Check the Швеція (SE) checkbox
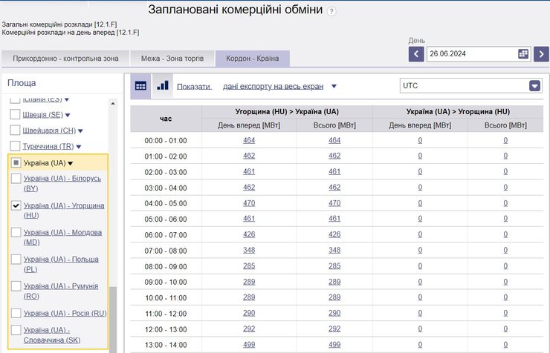The width and height of the screenshot is (550, 353). tap(15, 114)
